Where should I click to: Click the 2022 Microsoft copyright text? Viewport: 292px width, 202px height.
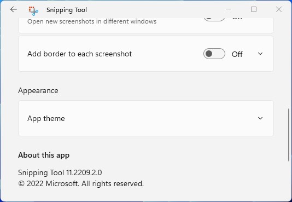point(81,183)
